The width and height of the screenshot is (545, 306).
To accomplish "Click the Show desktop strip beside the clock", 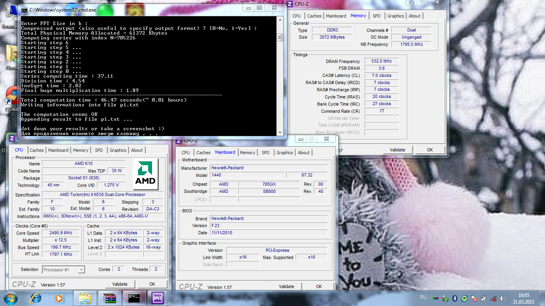I will coord(542,298).
